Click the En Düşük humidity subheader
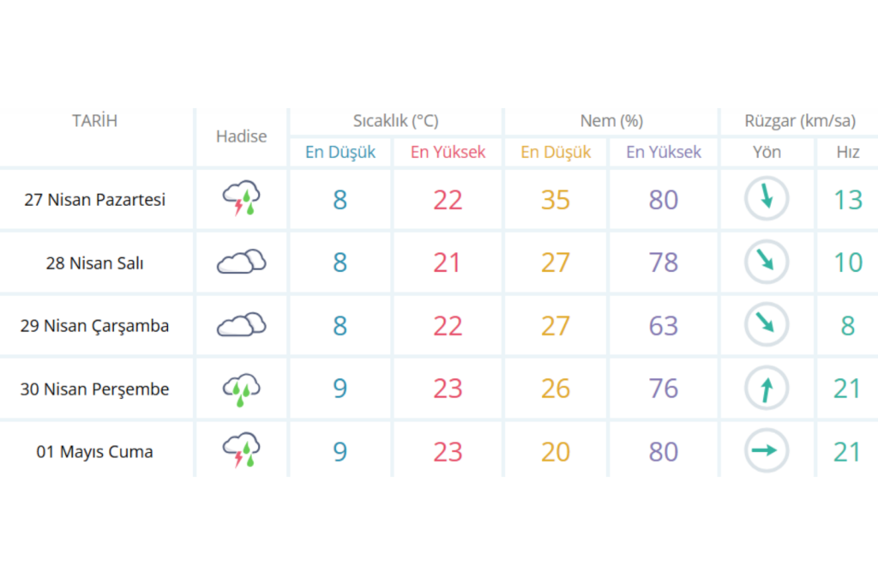878x585 pixels. pyautogui.click(x=556, y=152)
